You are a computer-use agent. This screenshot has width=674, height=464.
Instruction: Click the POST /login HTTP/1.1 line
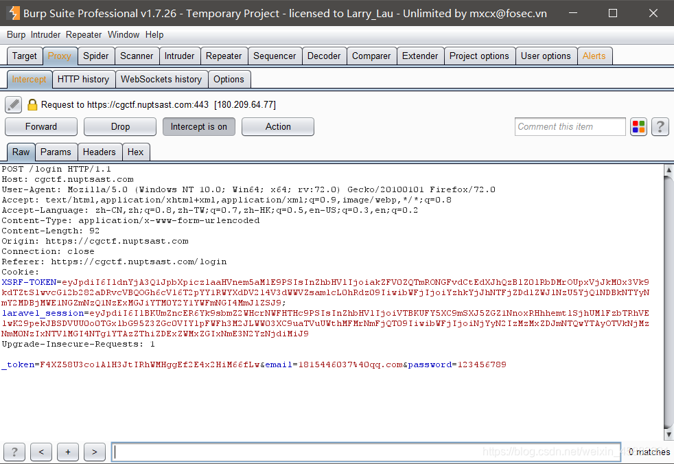(x=56, y=169)
